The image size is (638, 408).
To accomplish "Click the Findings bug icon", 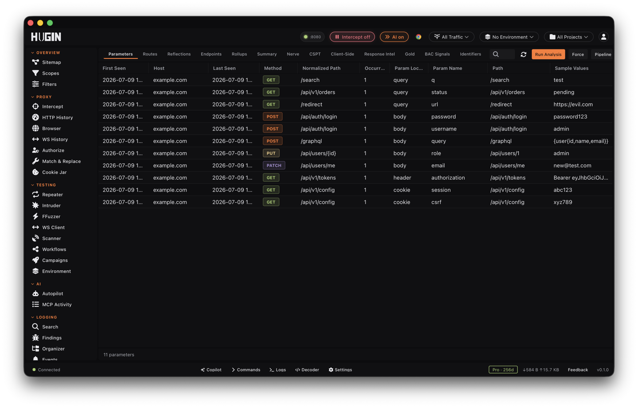I will (x=35, y=338).
